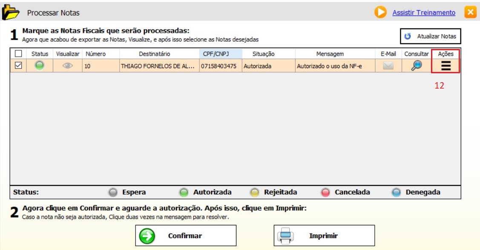480x250 pixels.
Task: Sort by the Situação column header
Action: point(263,54)
